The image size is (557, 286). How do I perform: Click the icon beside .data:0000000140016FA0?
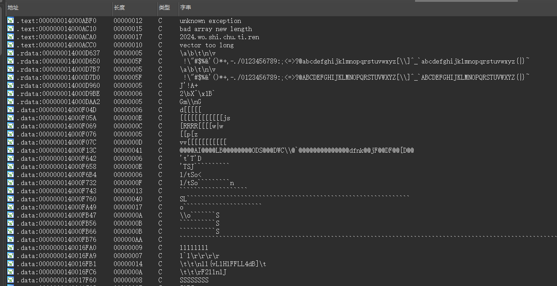click(x=10, y=248)
